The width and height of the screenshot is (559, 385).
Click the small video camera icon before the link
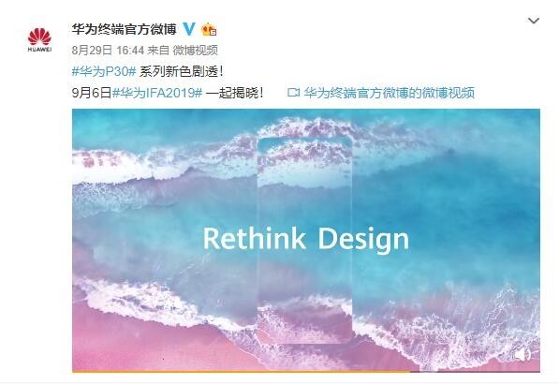pos(293,93)
